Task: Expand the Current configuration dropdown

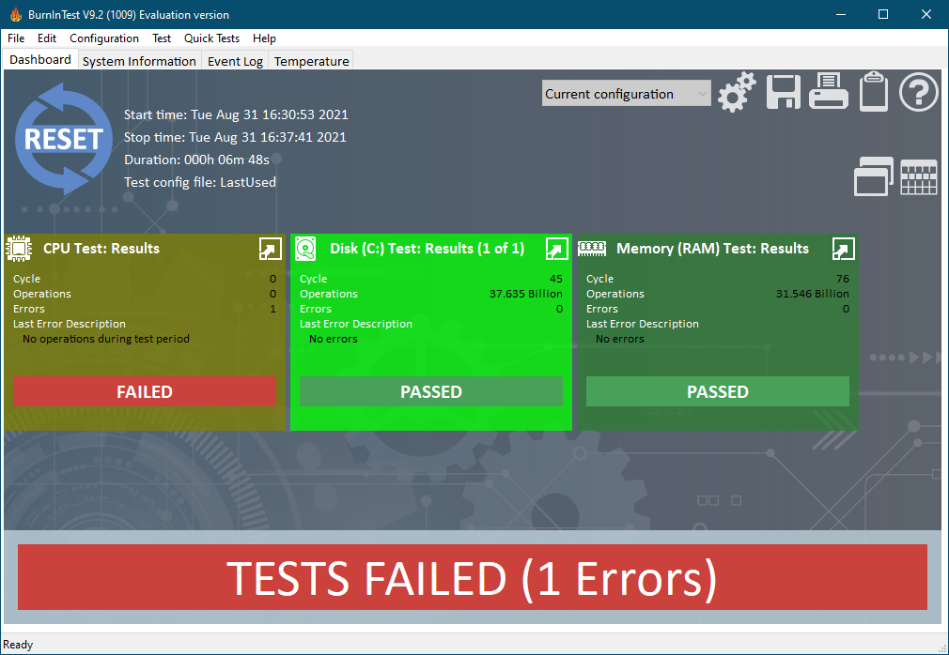Action: click(x=626, y=94)
